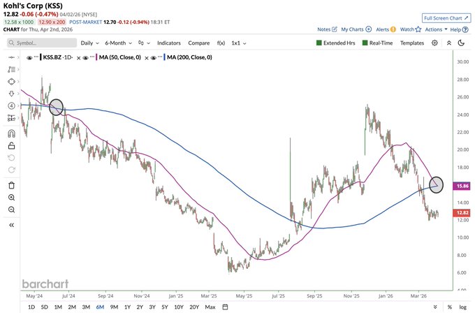Click the Help question mark icon
Image resolution: width=475 pixels, height=315 pixels.
(x=465, y=29)
